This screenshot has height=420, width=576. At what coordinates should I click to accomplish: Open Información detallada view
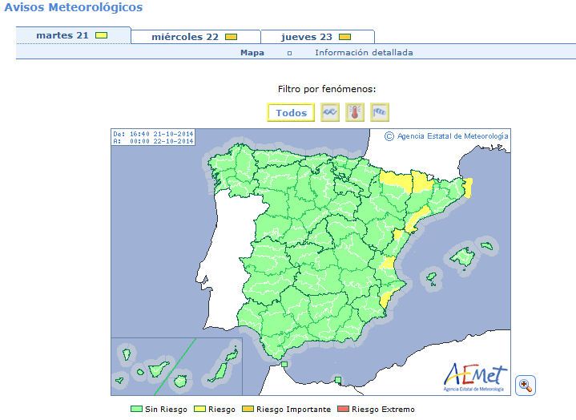point(364,53)
